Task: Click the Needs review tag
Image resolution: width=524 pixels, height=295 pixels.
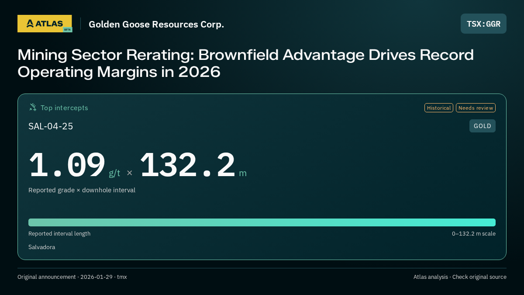Action: click(x=476, y=108)
